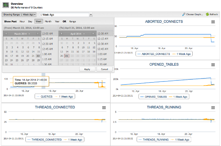Expand the Showing Range dropdown
This screenshot has width=221, height=146.
pyautogui.click(x=19, y=14)
